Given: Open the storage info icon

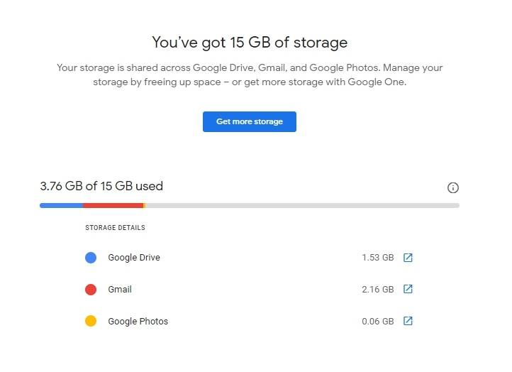Looking at the screenshot, I should pos(453,187).
